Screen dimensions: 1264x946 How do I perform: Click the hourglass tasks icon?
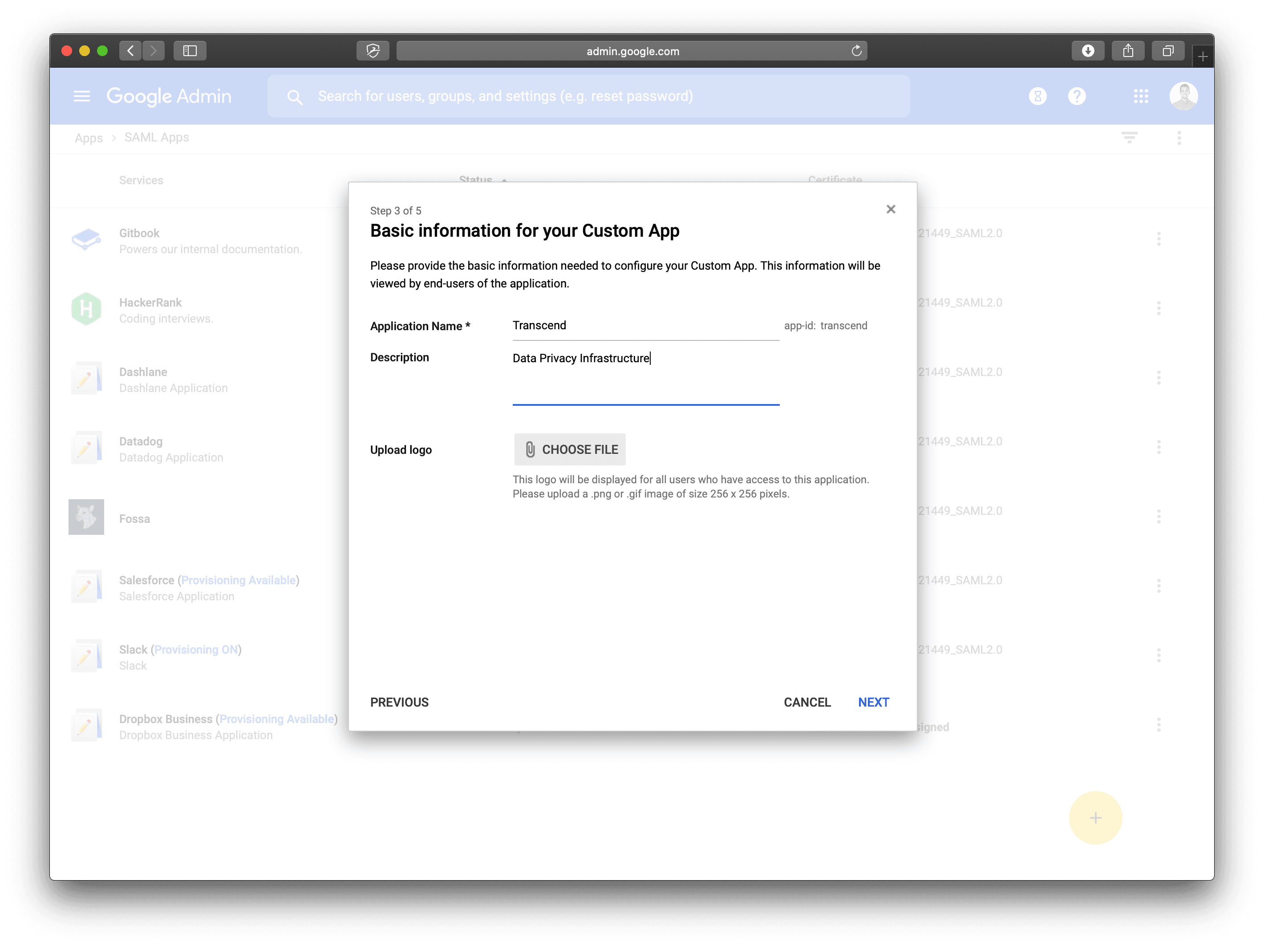(x=1037, y=96)
